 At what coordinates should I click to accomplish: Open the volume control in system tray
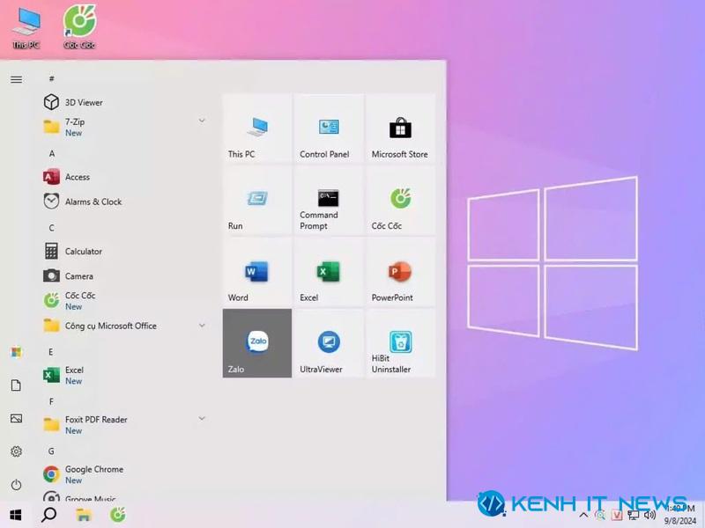pyautogui.click(x=649, y=515)
